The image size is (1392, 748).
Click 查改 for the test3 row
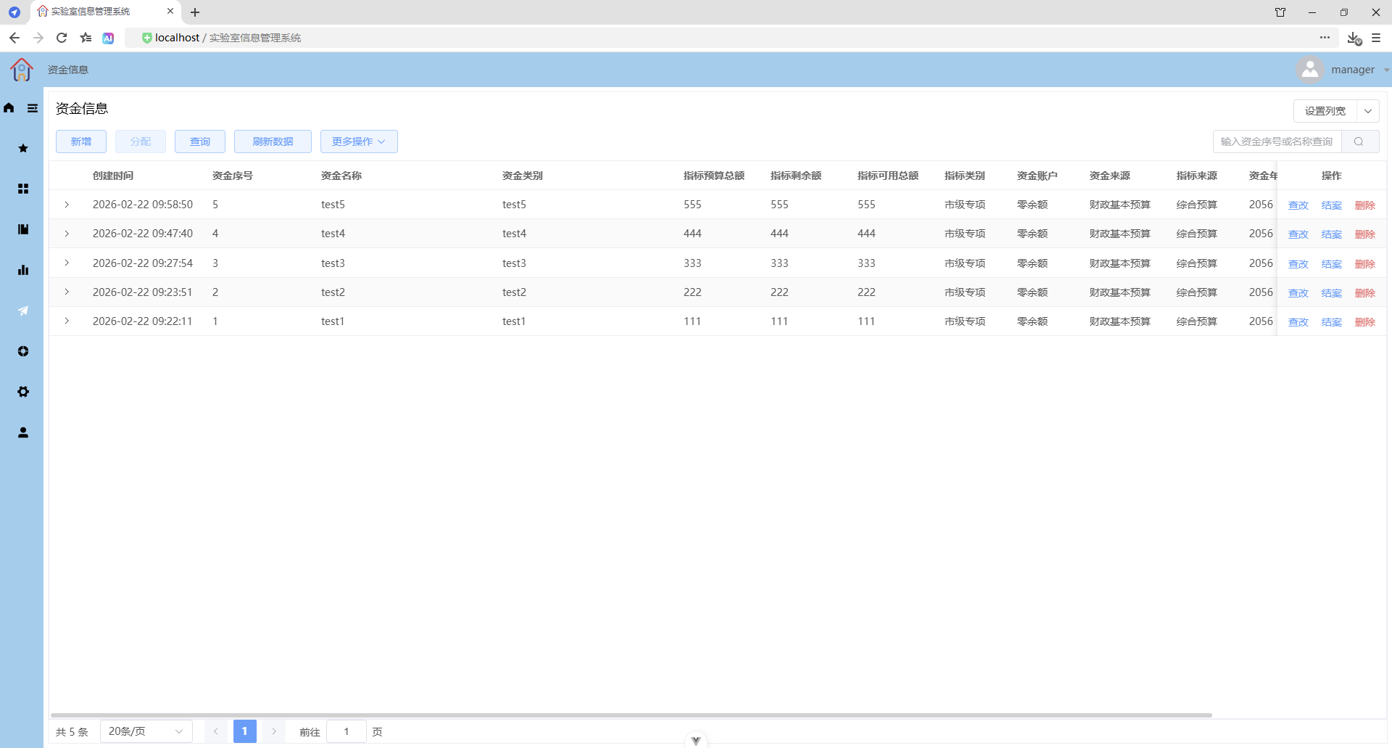click(x=1298, y=264)
